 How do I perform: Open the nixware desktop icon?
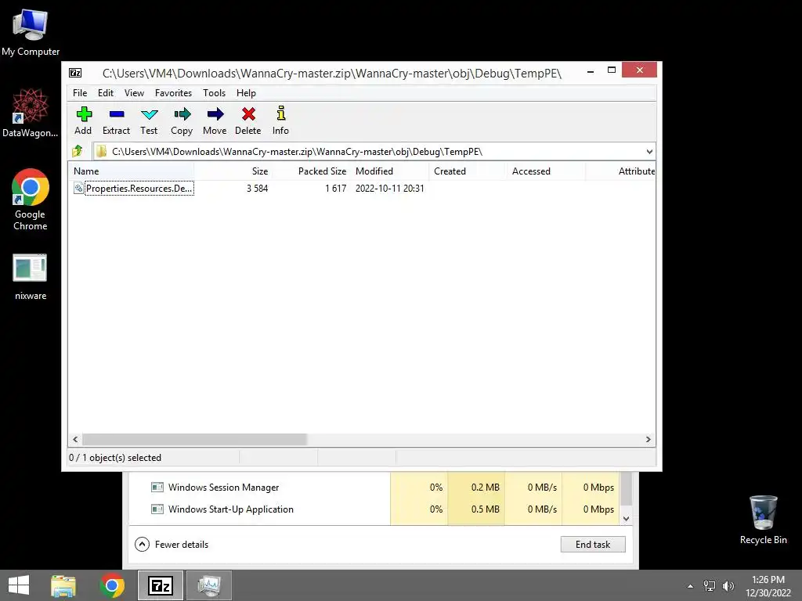point(31,277)
